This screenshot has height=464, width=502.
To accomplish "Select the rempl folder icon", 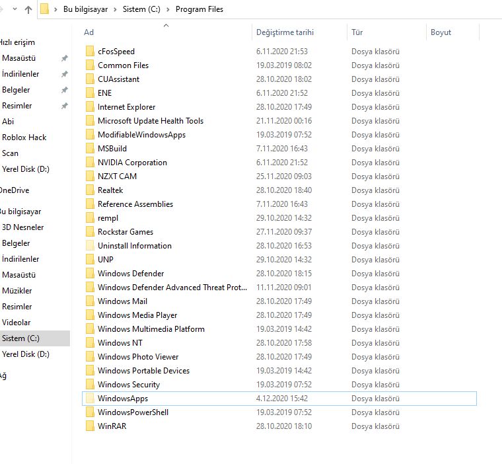I will pyautogui.click(x=90, y=218).
